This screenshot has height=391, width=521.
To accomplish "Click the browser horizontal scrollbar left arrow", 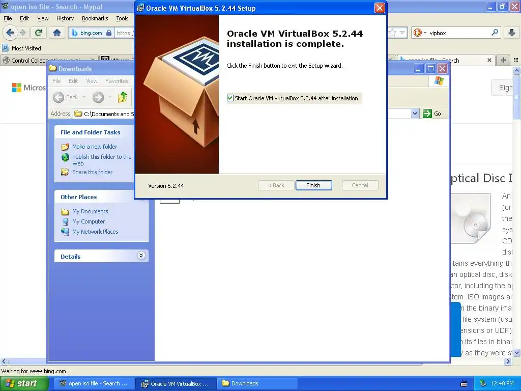I will point(4,361).
